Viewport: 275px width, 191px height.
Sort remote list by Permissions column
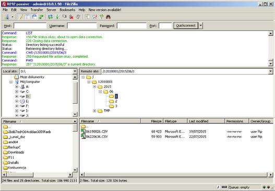[x=236, y=121]
